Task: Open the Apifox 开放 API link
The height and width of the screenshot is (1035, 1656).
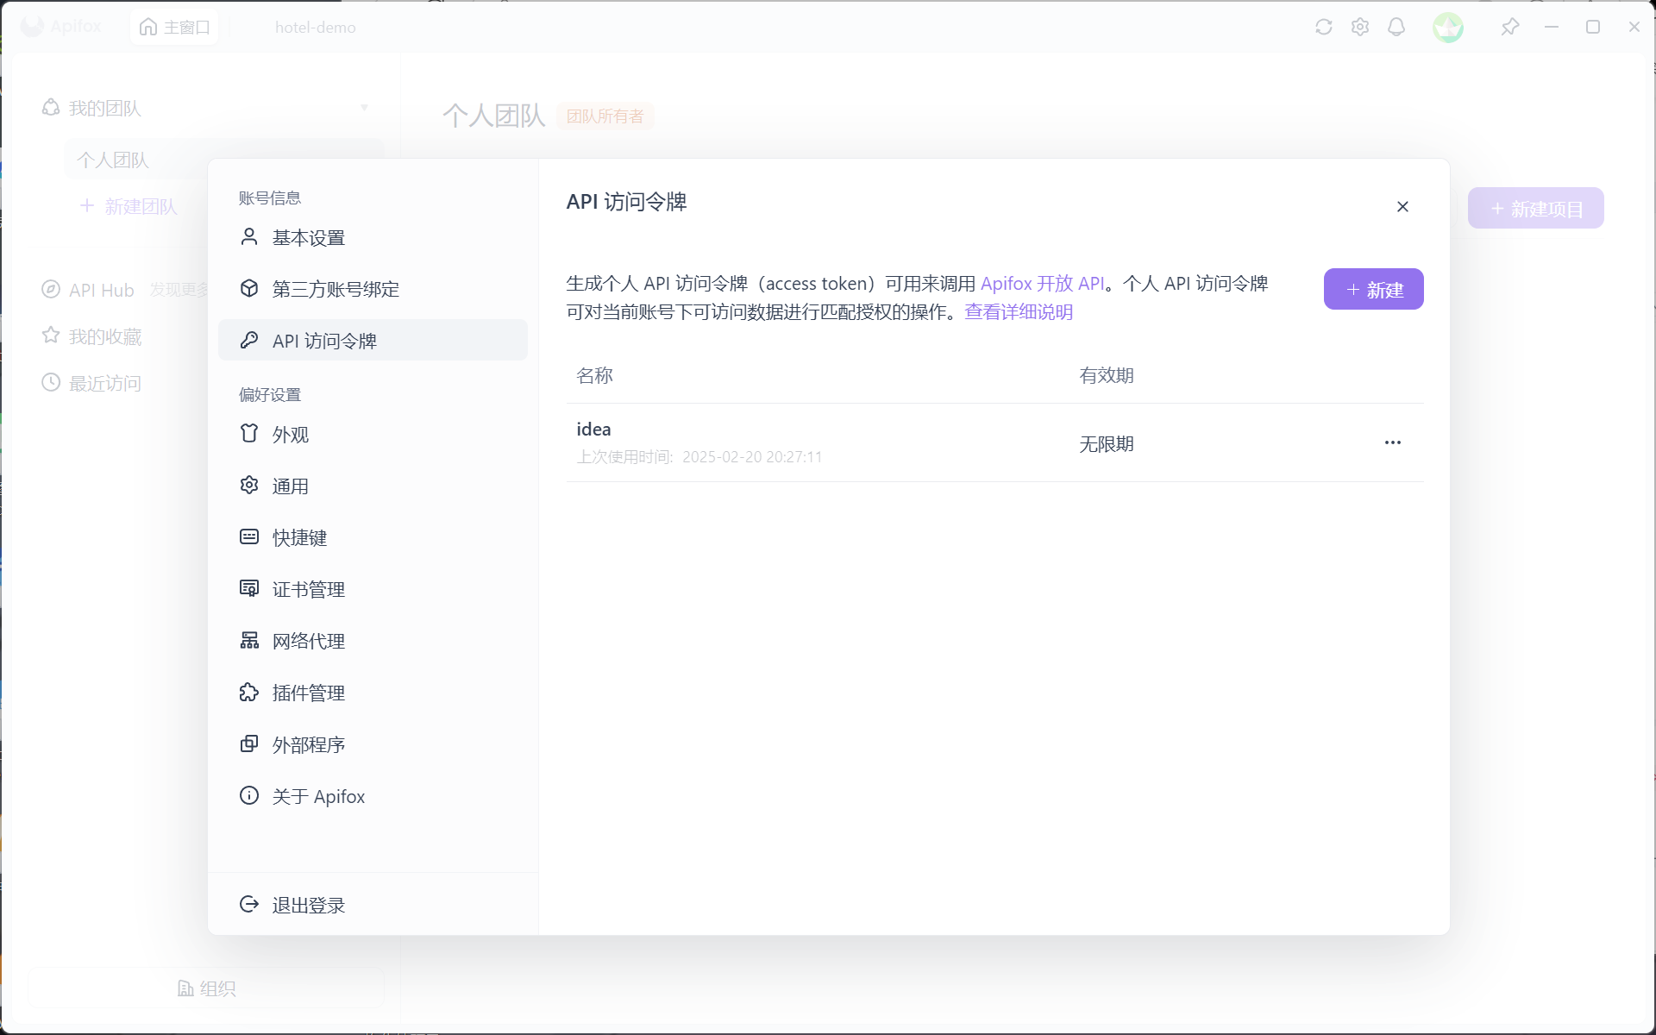Action: coord(1042,283)
